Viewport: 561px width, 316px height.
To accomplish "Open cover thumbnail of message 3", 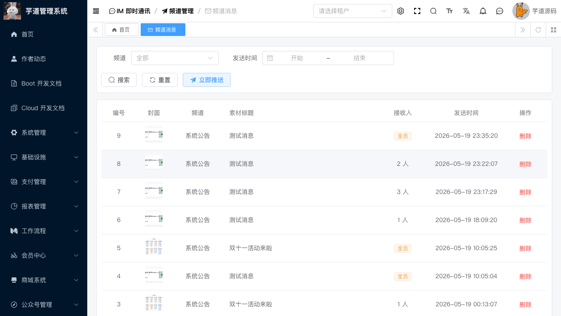I will click(x=154, y=304).
